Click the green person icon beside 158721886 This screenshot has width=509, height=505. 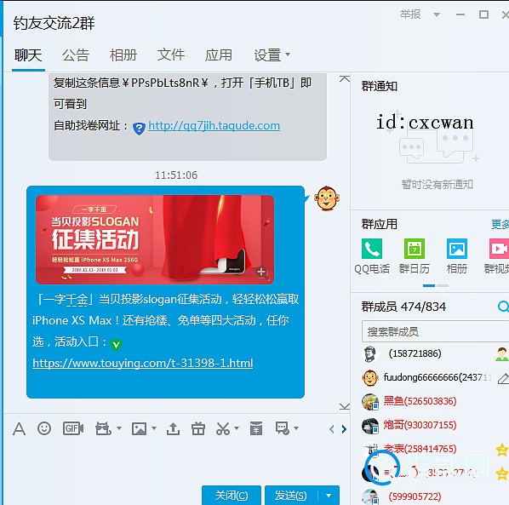pos(502,354)
